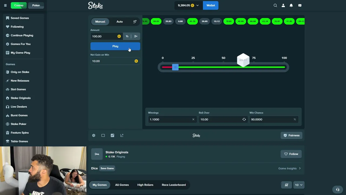Click the Live Dealers sidebar icon

(8, 107)
